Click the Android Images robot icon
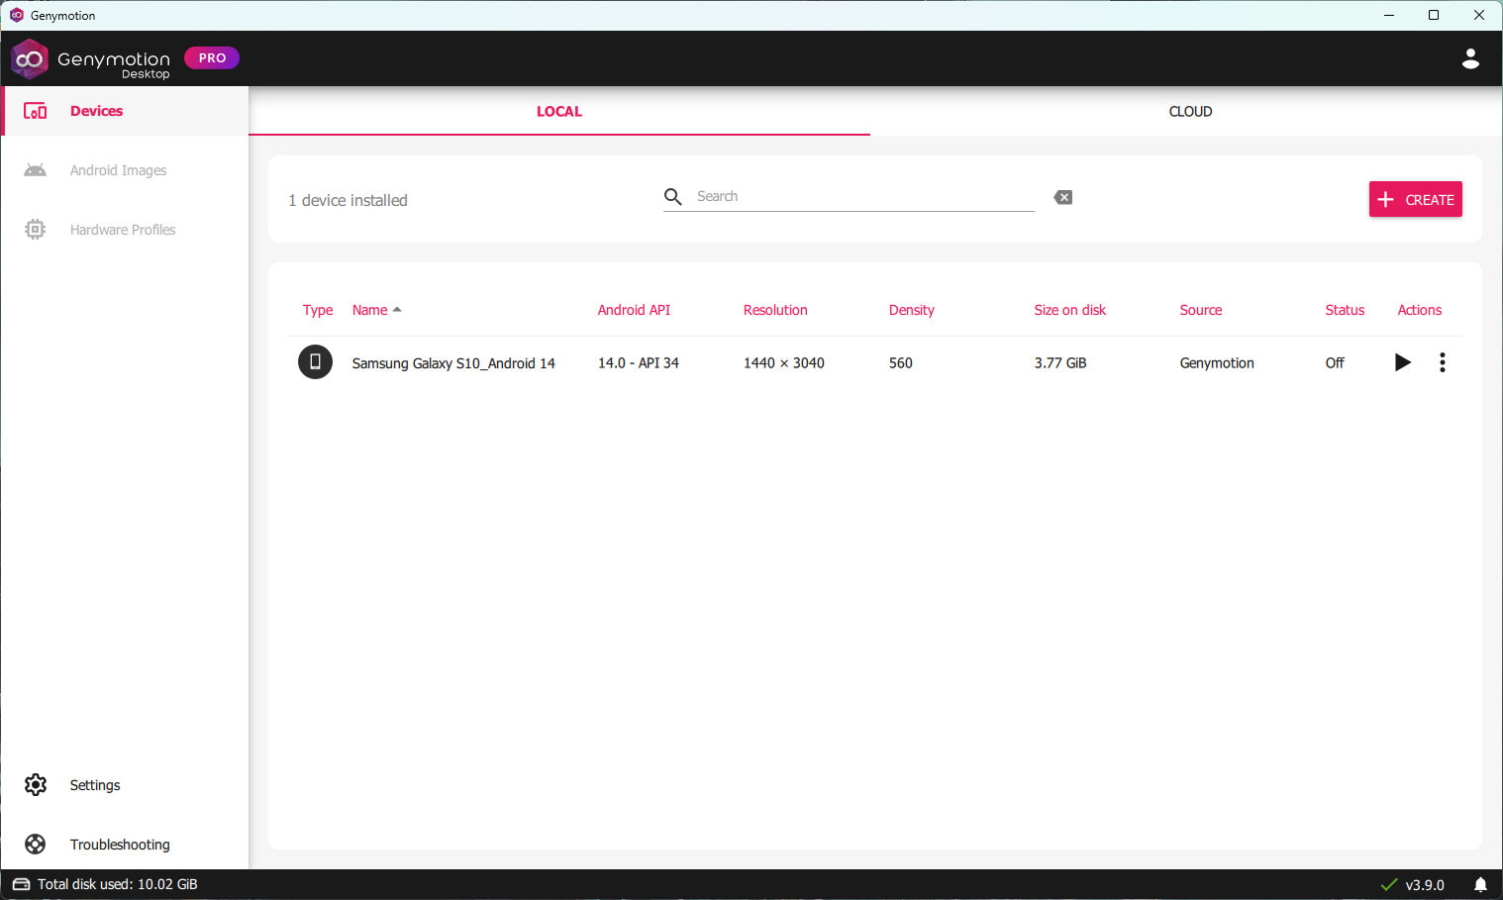The height and width of the screenshot is (900, 1503). tap(36, 170)
